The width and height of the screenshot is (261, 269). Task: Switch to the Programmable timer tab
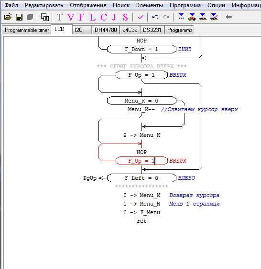pos(27,30)
